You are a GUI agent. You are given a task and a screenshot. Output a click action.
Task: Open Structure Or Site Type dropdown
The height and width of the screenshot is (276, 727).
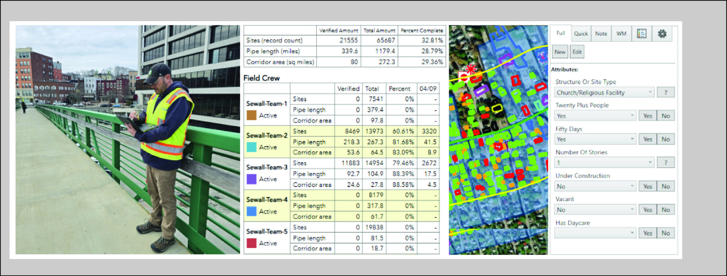click(x=604, y=92)
